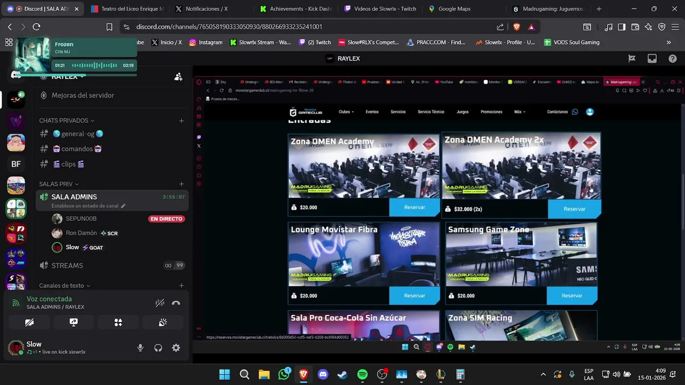Open Discord help question mark
685x385 pixels.
pos(673,59)
